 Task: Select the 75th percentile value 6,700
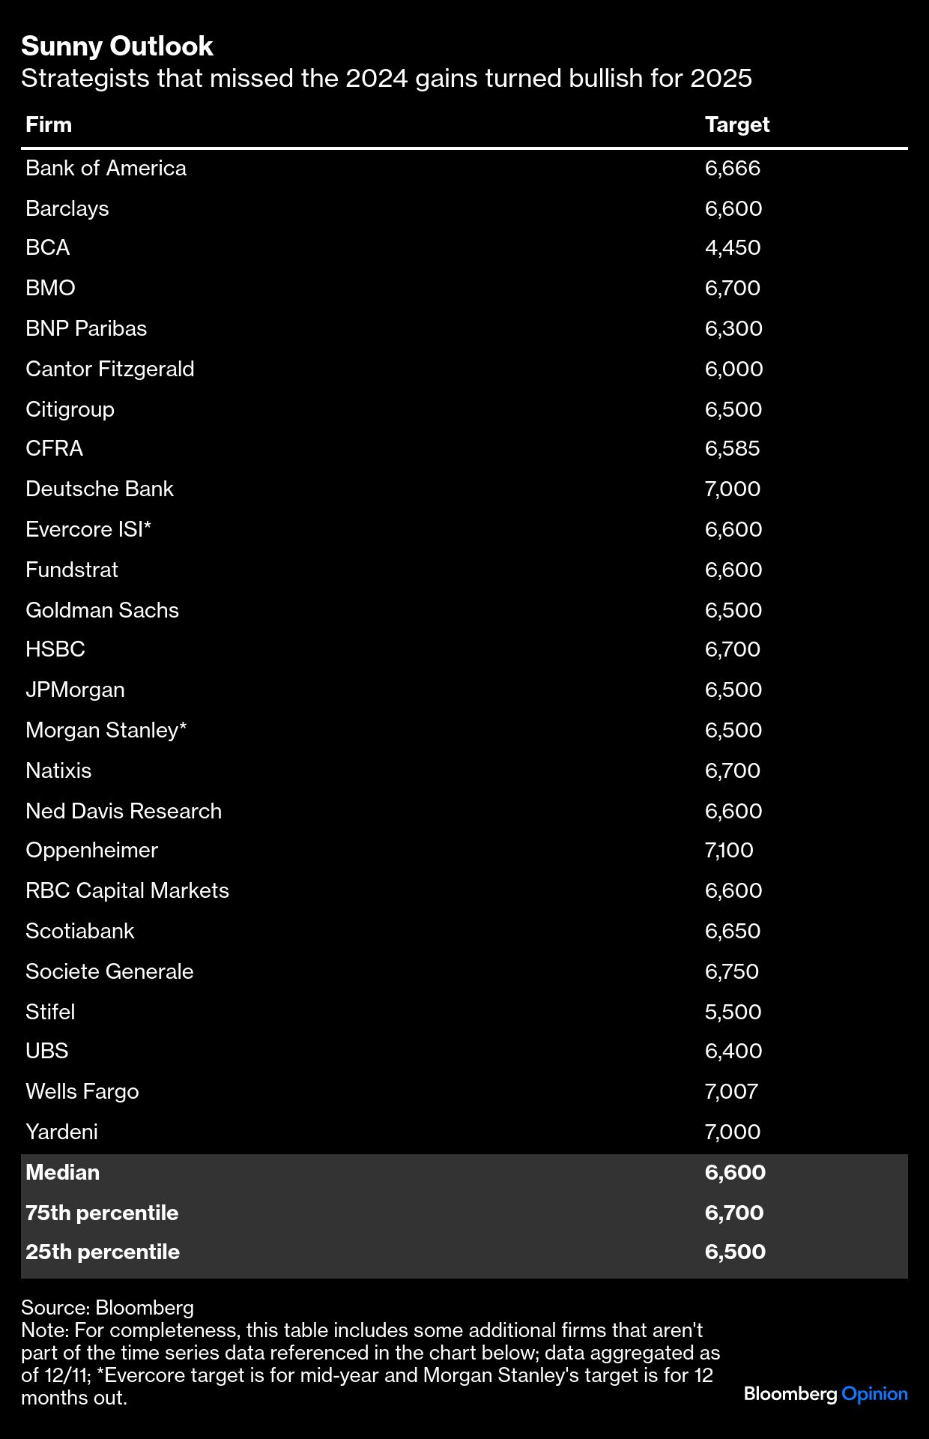click(733, 1213)
